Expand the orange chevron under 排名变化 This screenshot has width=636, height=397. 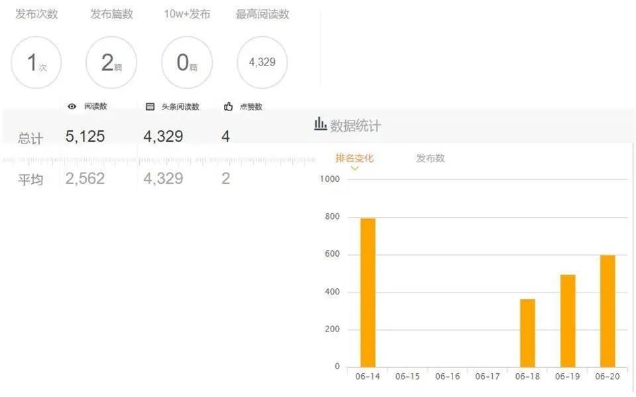click(355, 166)
